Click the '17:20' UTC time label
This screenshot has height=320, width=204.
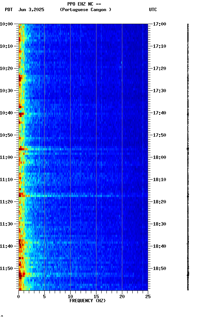160,69
